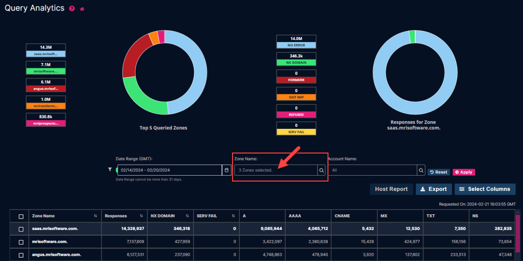Go to the home icon beside title
This screenshot has width=523, height=261.
pos(82,9)
